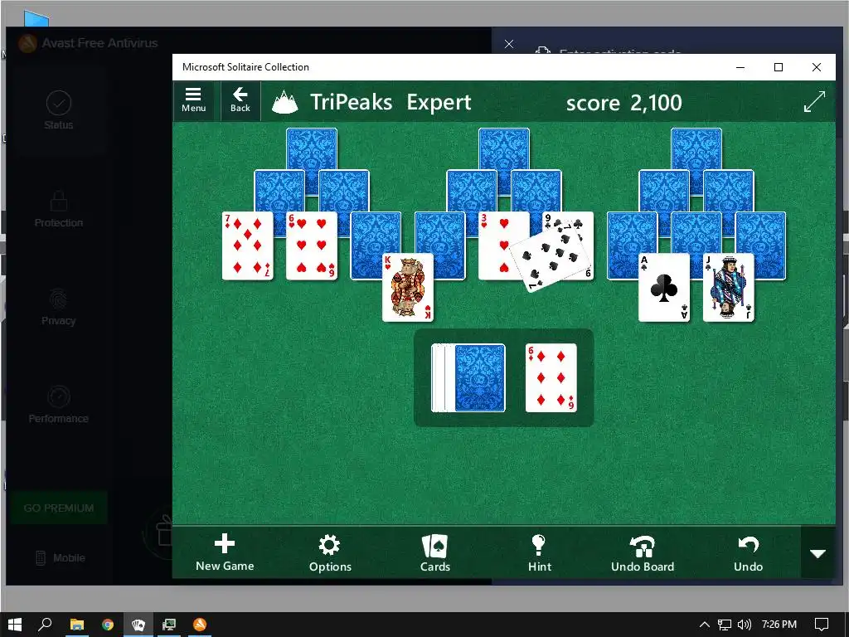Open network icon in system tray
The width and height of the screenshot is (849, 637).
[x=725, y=625]
